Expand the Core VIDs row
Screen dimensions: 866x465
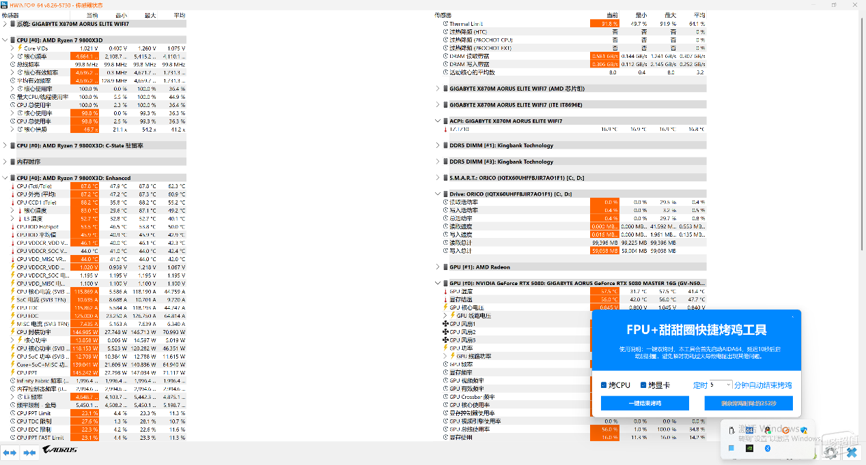click(x=12, y=48)
